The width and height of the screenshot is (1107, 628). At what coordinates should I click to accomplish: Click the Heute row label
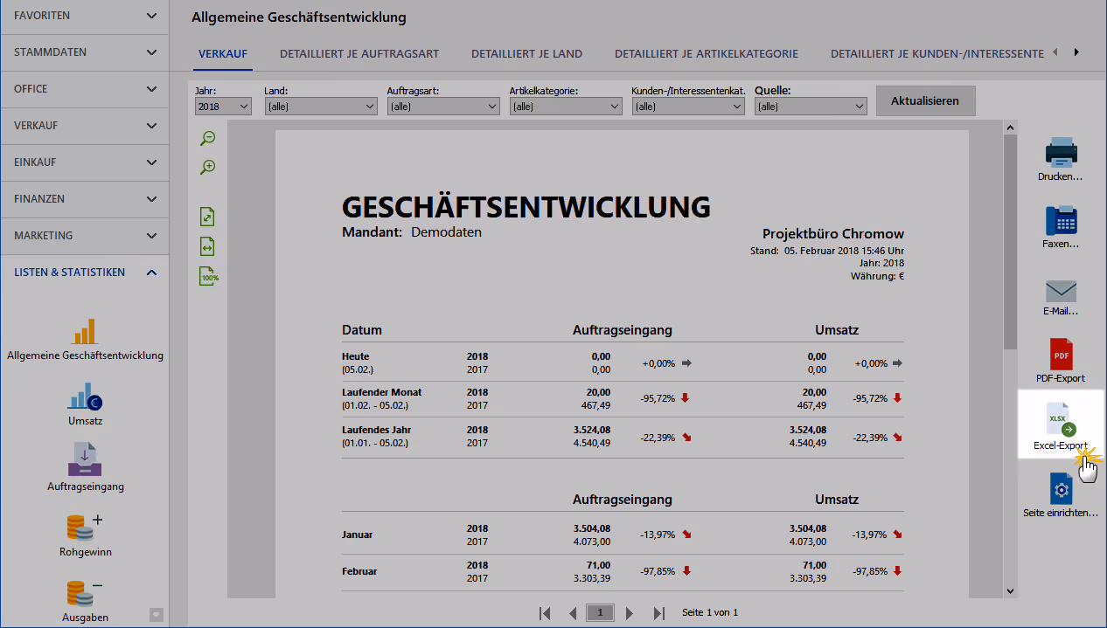(x=356, y=356)
